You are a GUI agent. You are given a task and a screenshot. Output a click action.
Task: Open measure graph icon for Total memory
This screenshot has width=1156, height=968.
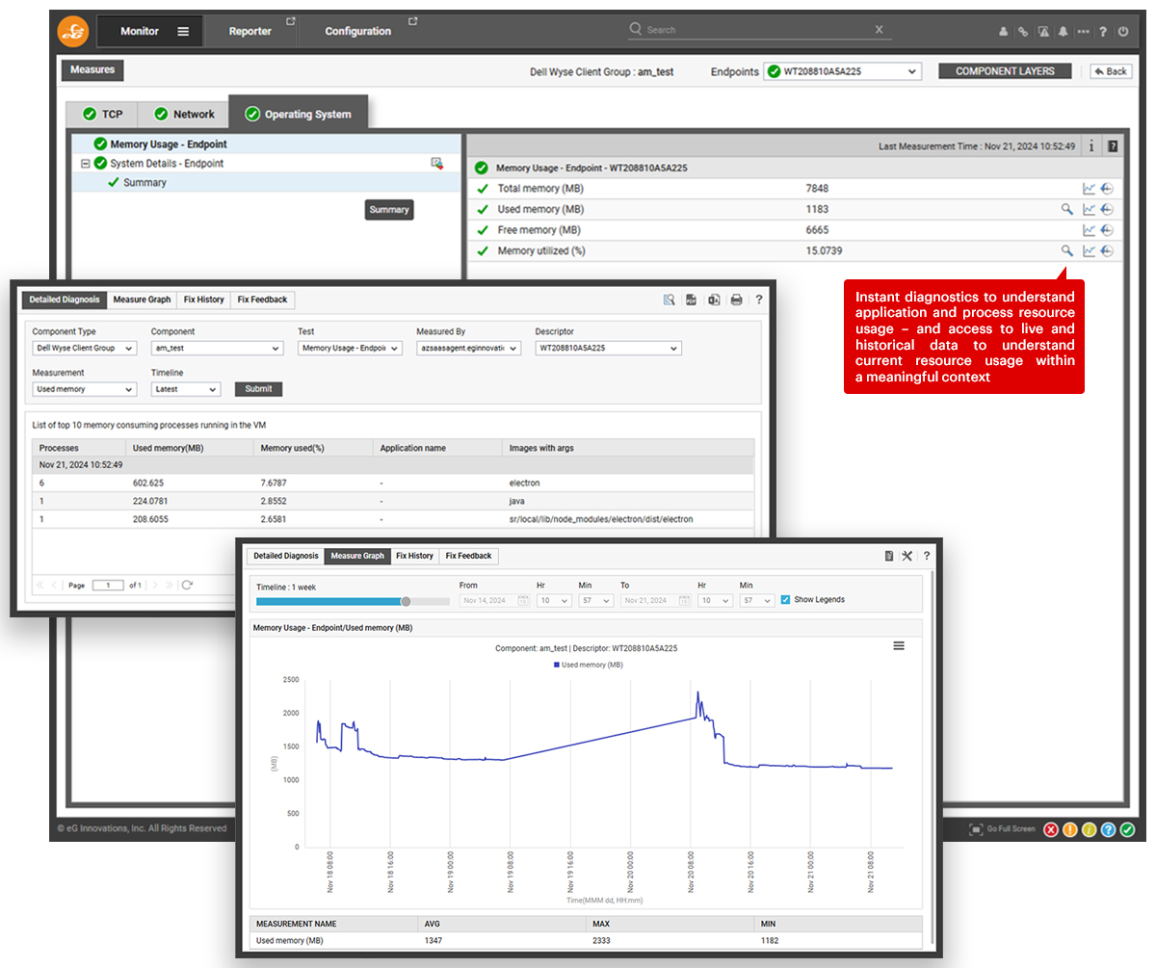coord(1089,189)
